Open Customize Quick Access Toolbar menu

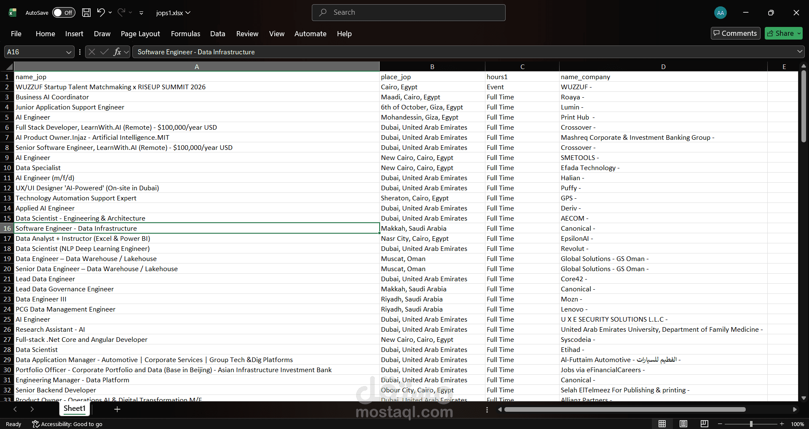(x=141, y=13)
